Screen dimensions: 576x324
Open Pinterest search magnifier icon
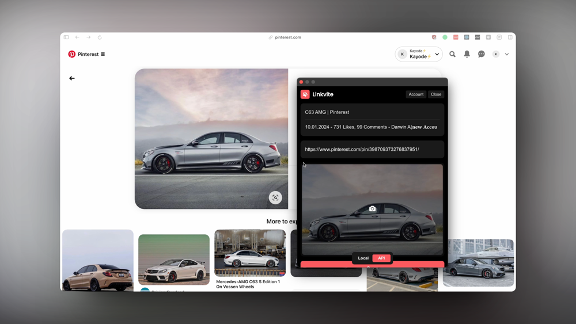pos(452,54)
